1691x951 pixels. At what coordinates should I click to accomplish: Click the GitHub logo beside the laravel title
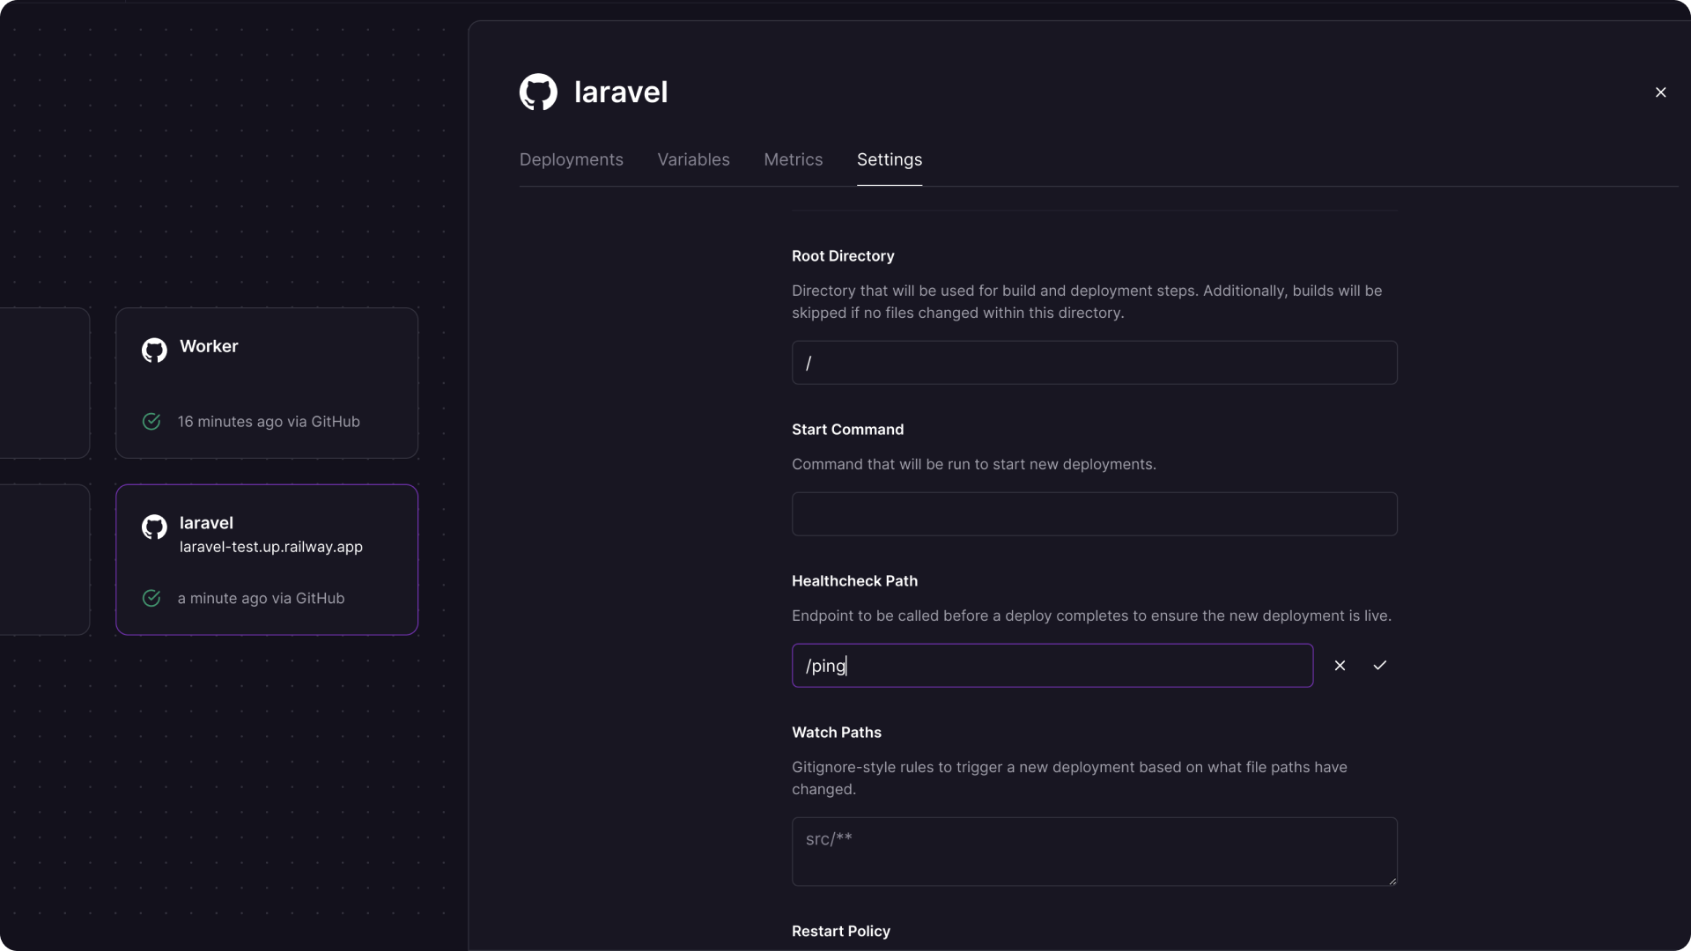[538, 92]
